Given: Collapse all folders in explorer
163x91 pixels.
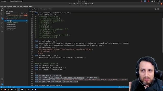Looking at the screenshot, I should (27, 13).
